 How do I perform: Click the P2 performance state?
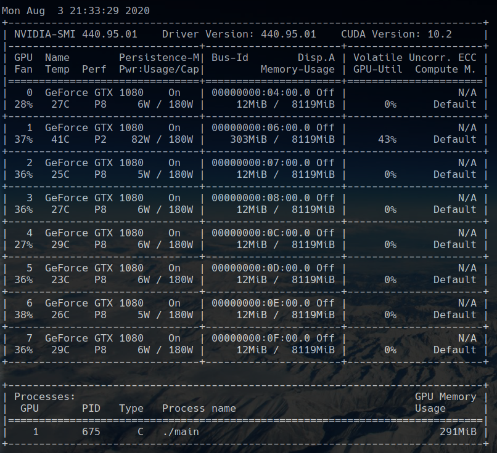(x=100, y=140)
